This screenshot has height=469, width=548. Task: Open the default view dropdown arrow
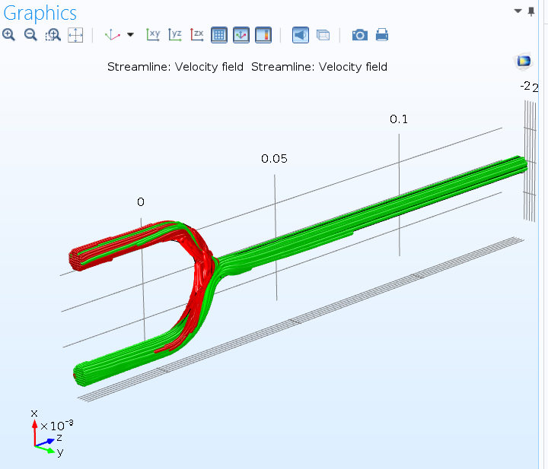130,35
